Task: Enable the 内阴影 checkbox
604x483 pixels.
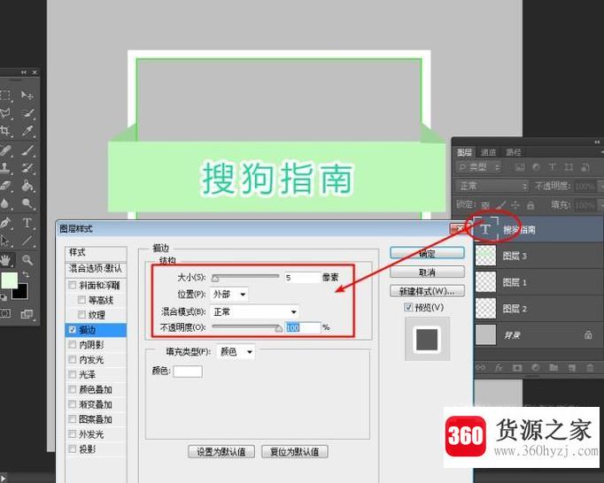Action: click(x=72, y=344)
